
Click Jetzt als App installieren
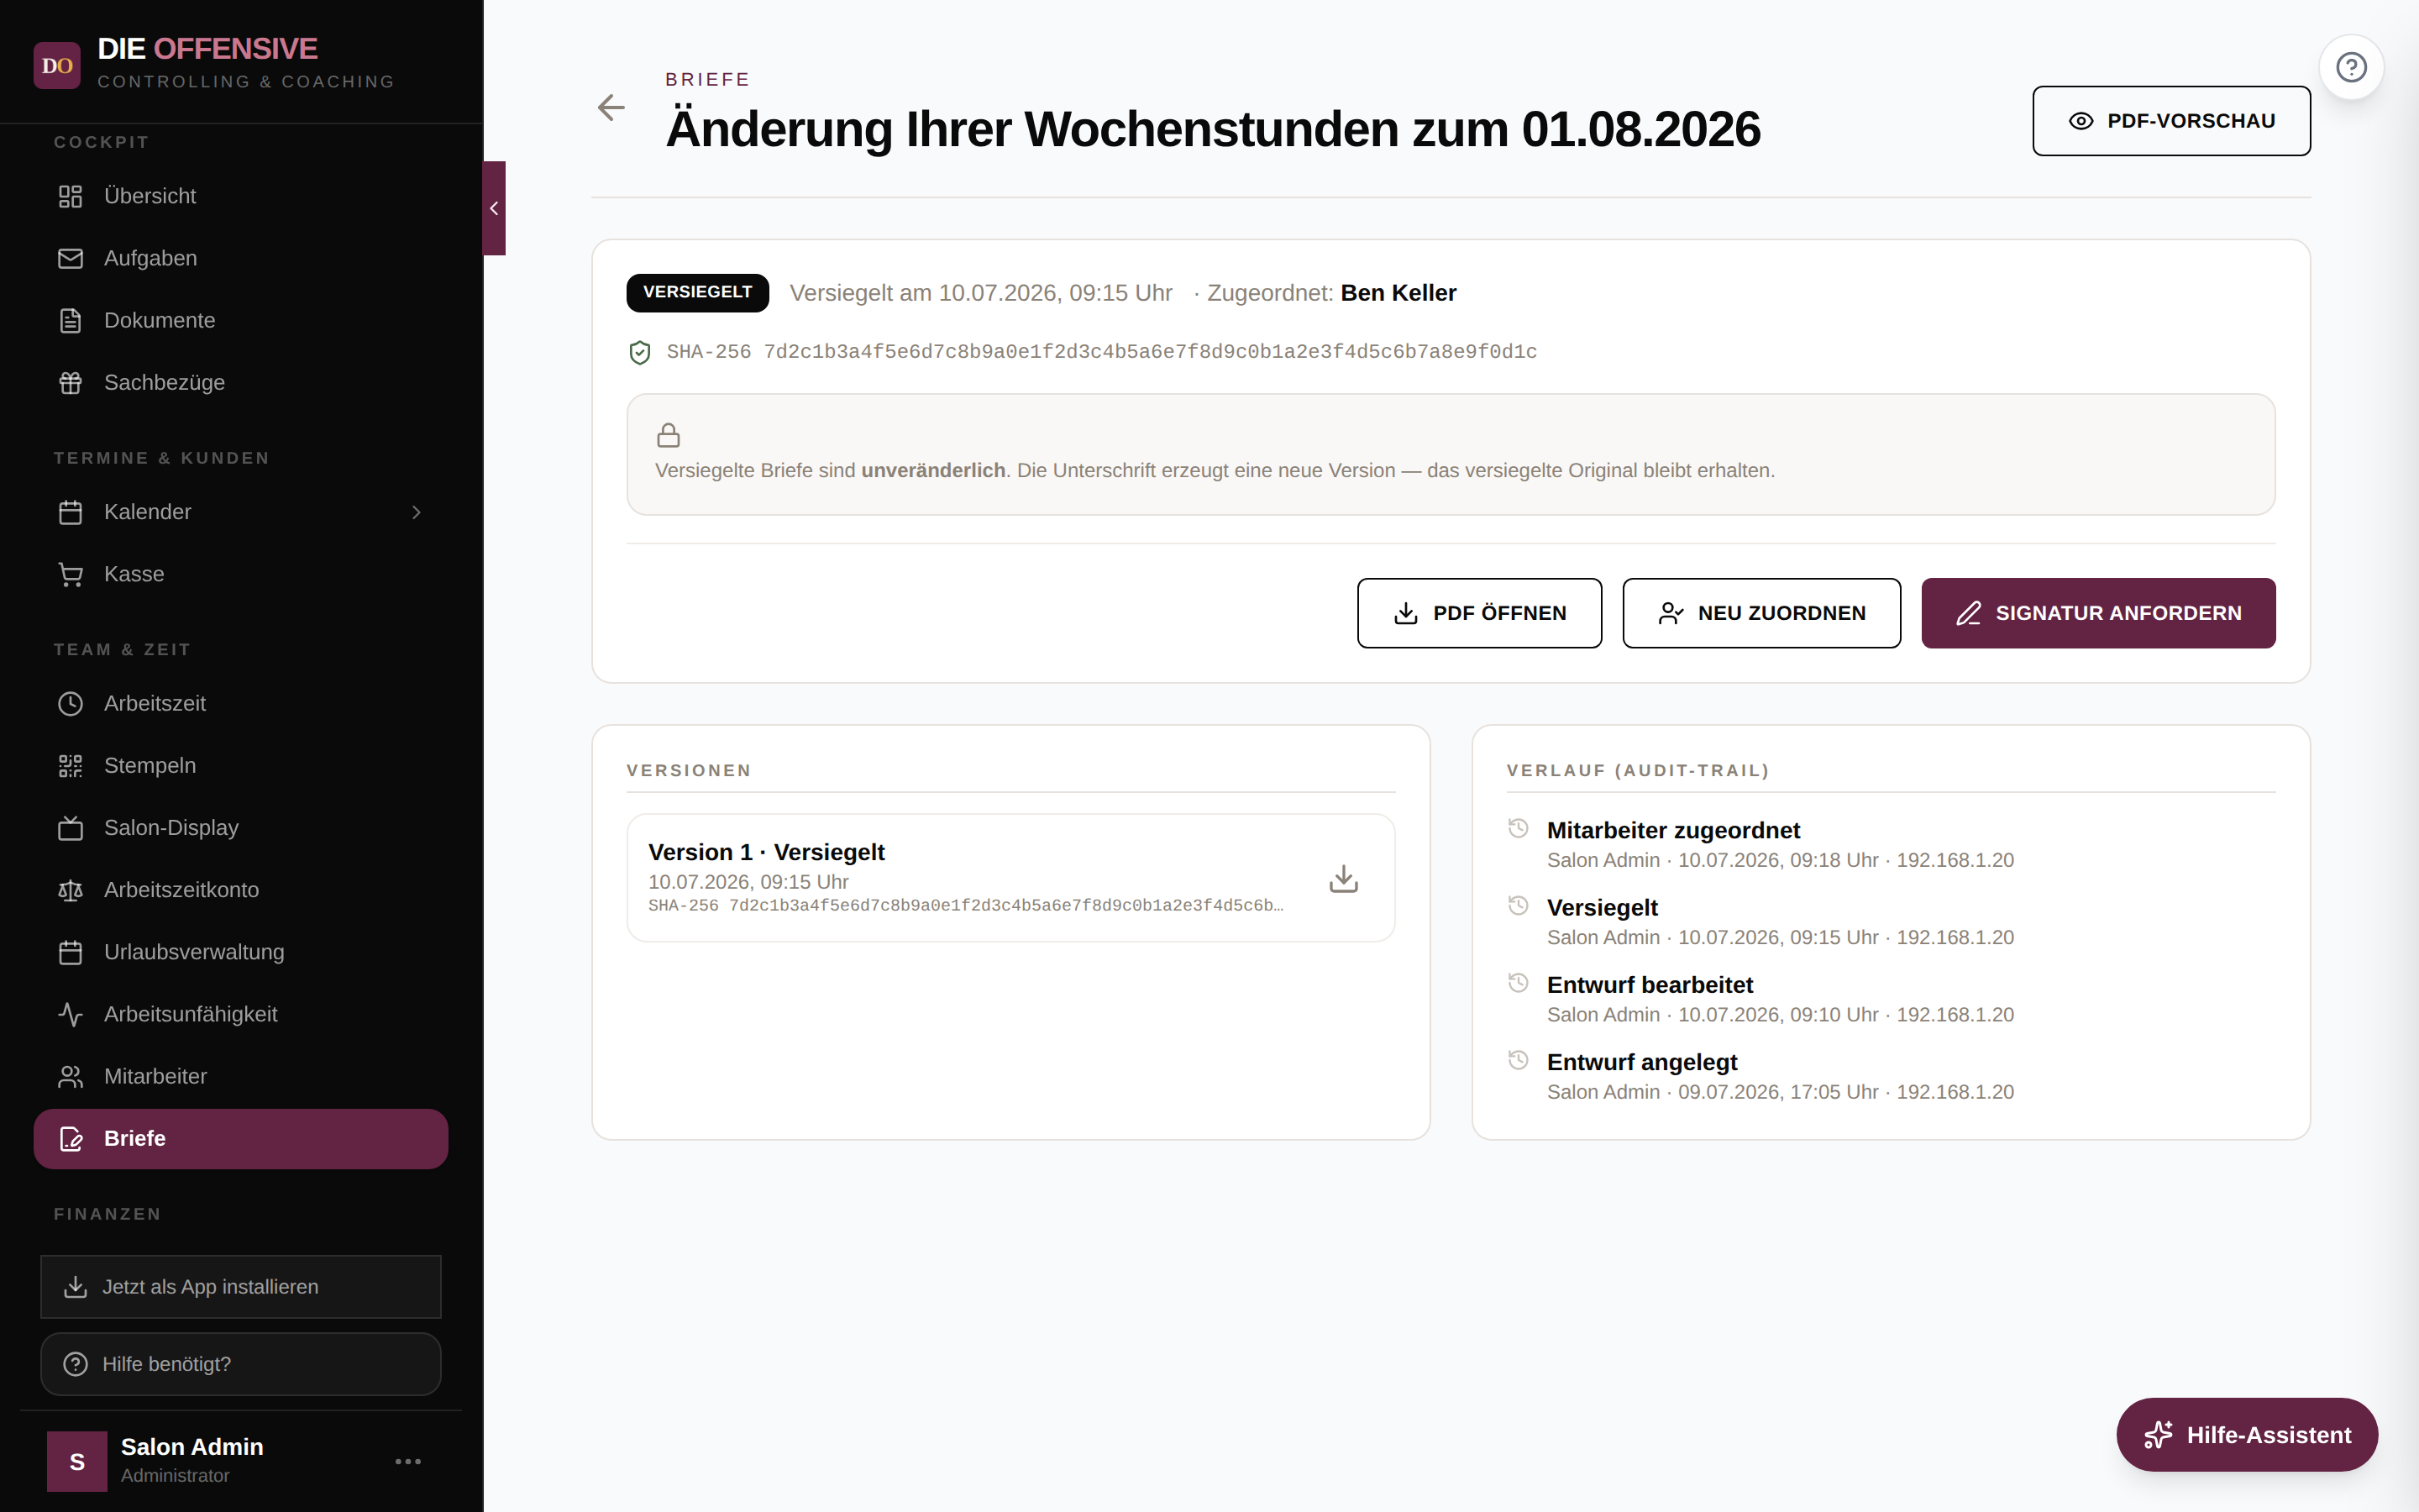[241, 1287]
